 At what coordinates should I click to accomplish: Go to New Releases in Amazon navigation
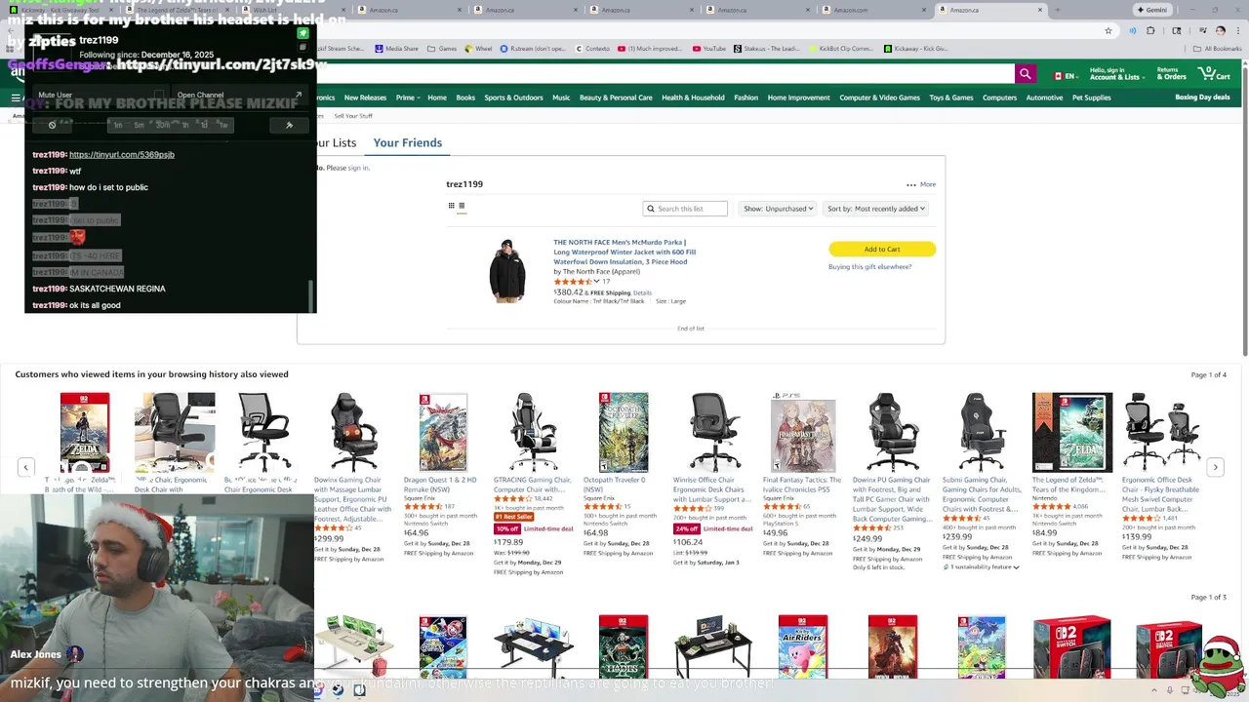click(x=366, y=97)
